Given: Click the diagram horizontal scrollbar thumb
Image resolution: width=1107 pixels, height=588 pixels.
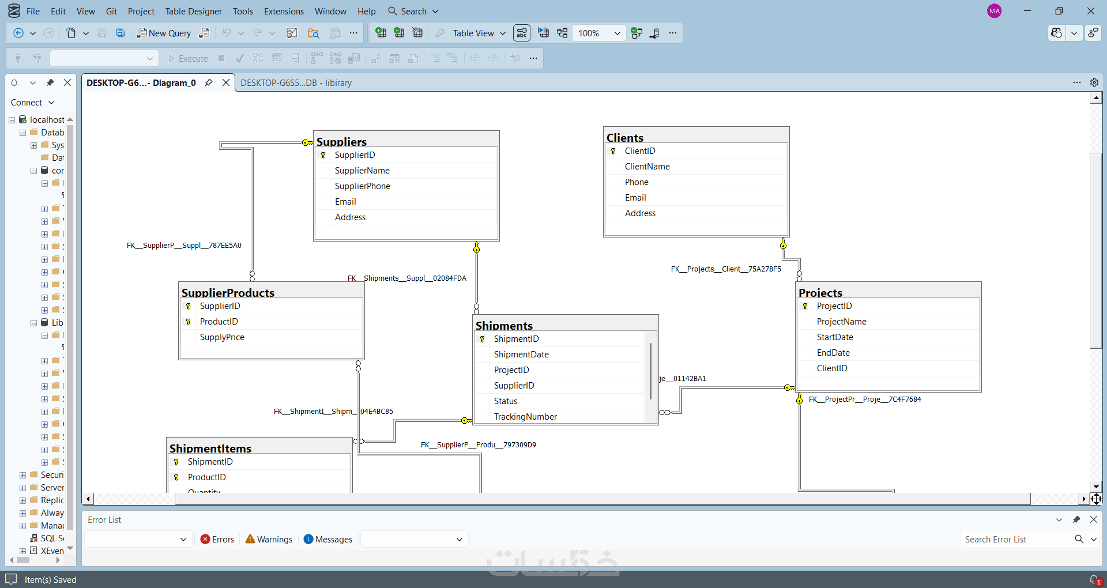Looking at the screenshot, I should 602,499.
